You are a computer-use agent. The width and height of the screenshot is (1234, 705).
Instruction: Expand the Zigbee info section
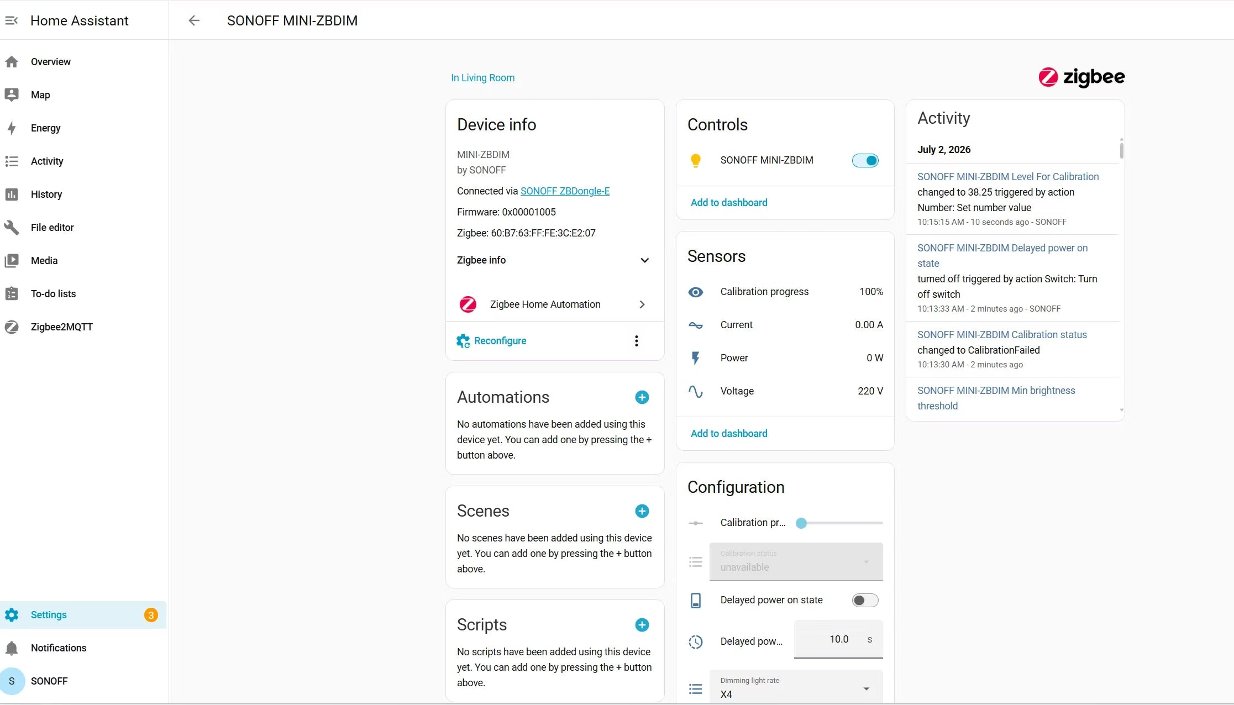coord(553,260)
